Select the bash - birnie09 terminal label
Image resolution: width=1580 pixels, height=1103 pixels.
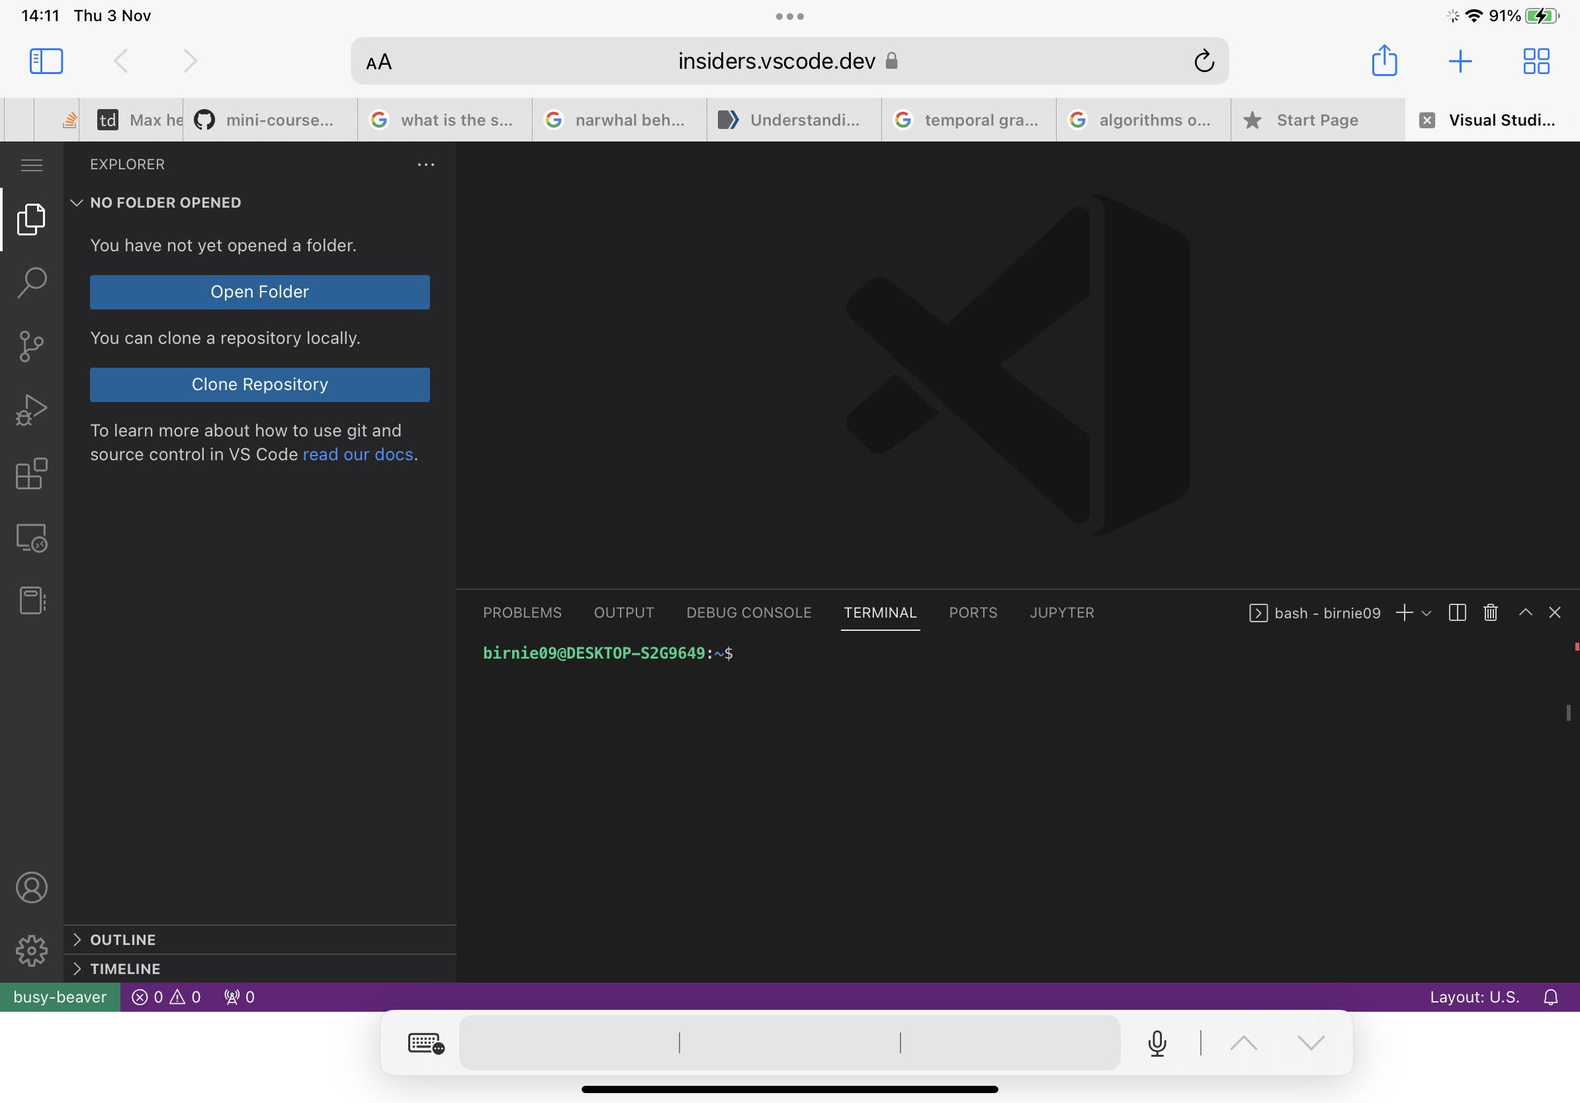(x=1315, y=614)
